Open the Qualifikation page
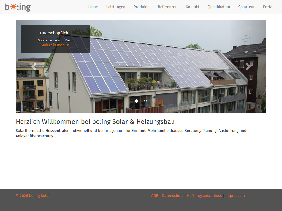 [219, 7]
